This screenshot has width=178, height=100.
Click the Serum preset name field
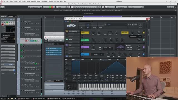point(117,24)
